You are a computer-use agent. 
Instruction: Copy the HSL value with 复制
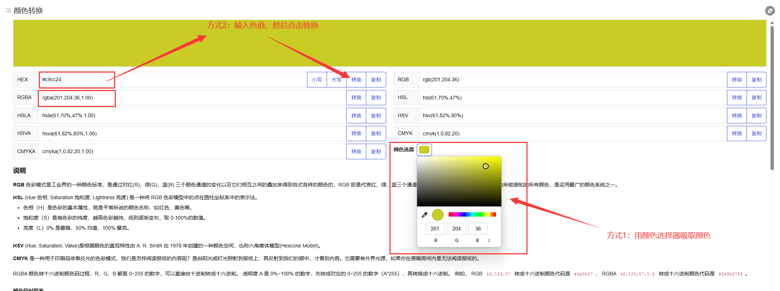pos(756,98)
